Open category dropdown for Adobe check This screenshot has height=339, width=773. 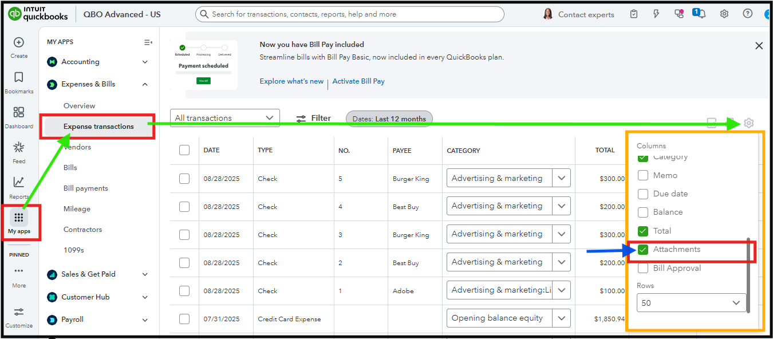coord(561,290)
